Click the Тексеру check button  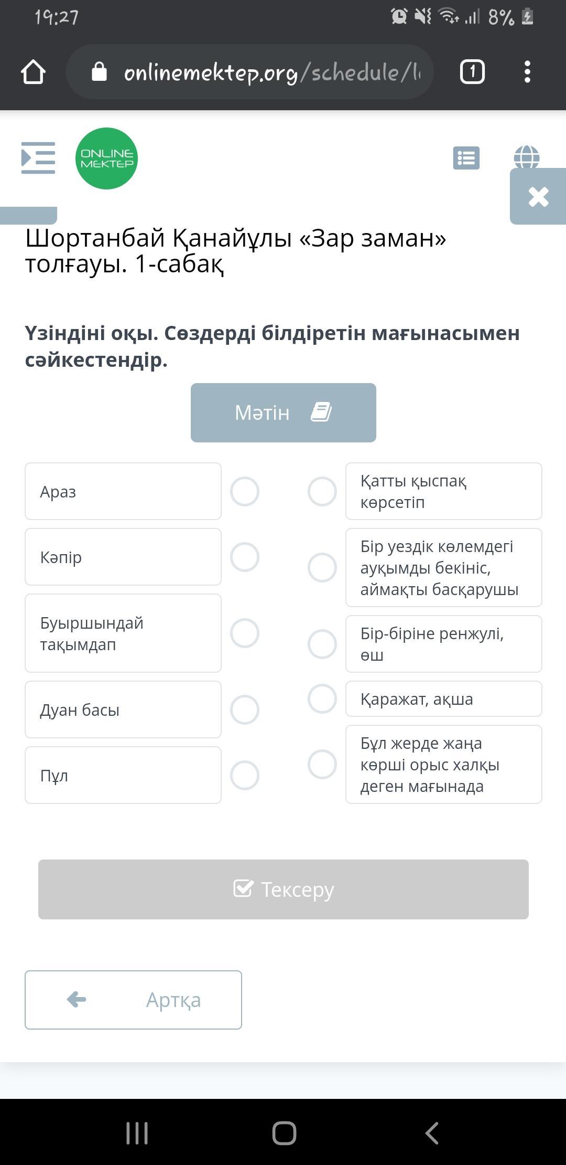[283, 889]
